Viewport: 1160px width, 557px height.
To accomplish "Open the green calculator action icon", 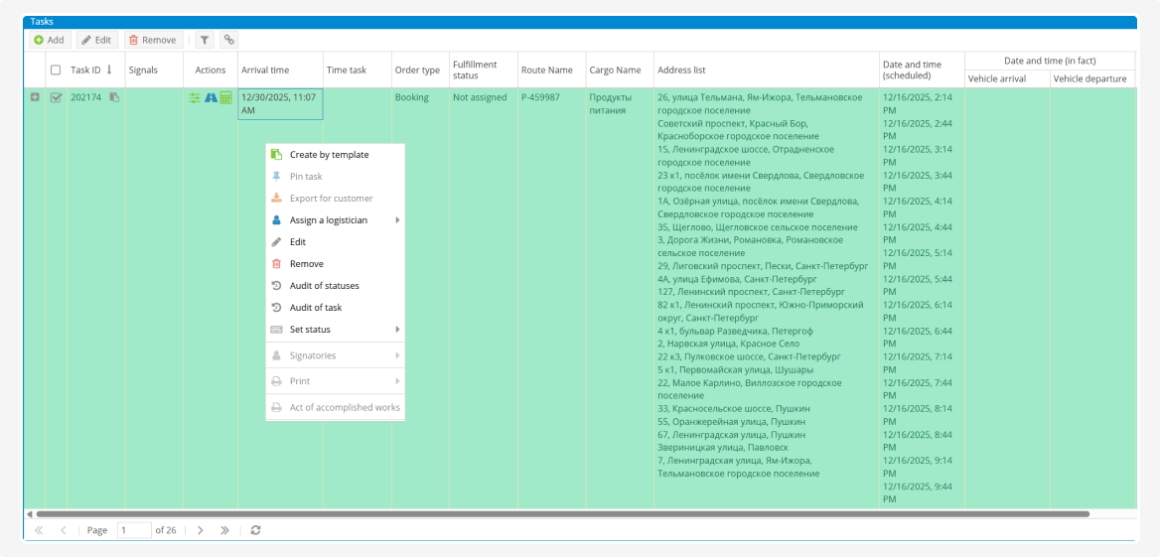I will [x=225, y=97].
